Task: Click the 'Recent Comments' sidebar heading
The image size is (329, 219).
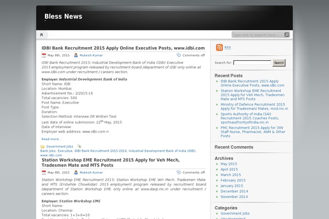Action: coord(234,147)
